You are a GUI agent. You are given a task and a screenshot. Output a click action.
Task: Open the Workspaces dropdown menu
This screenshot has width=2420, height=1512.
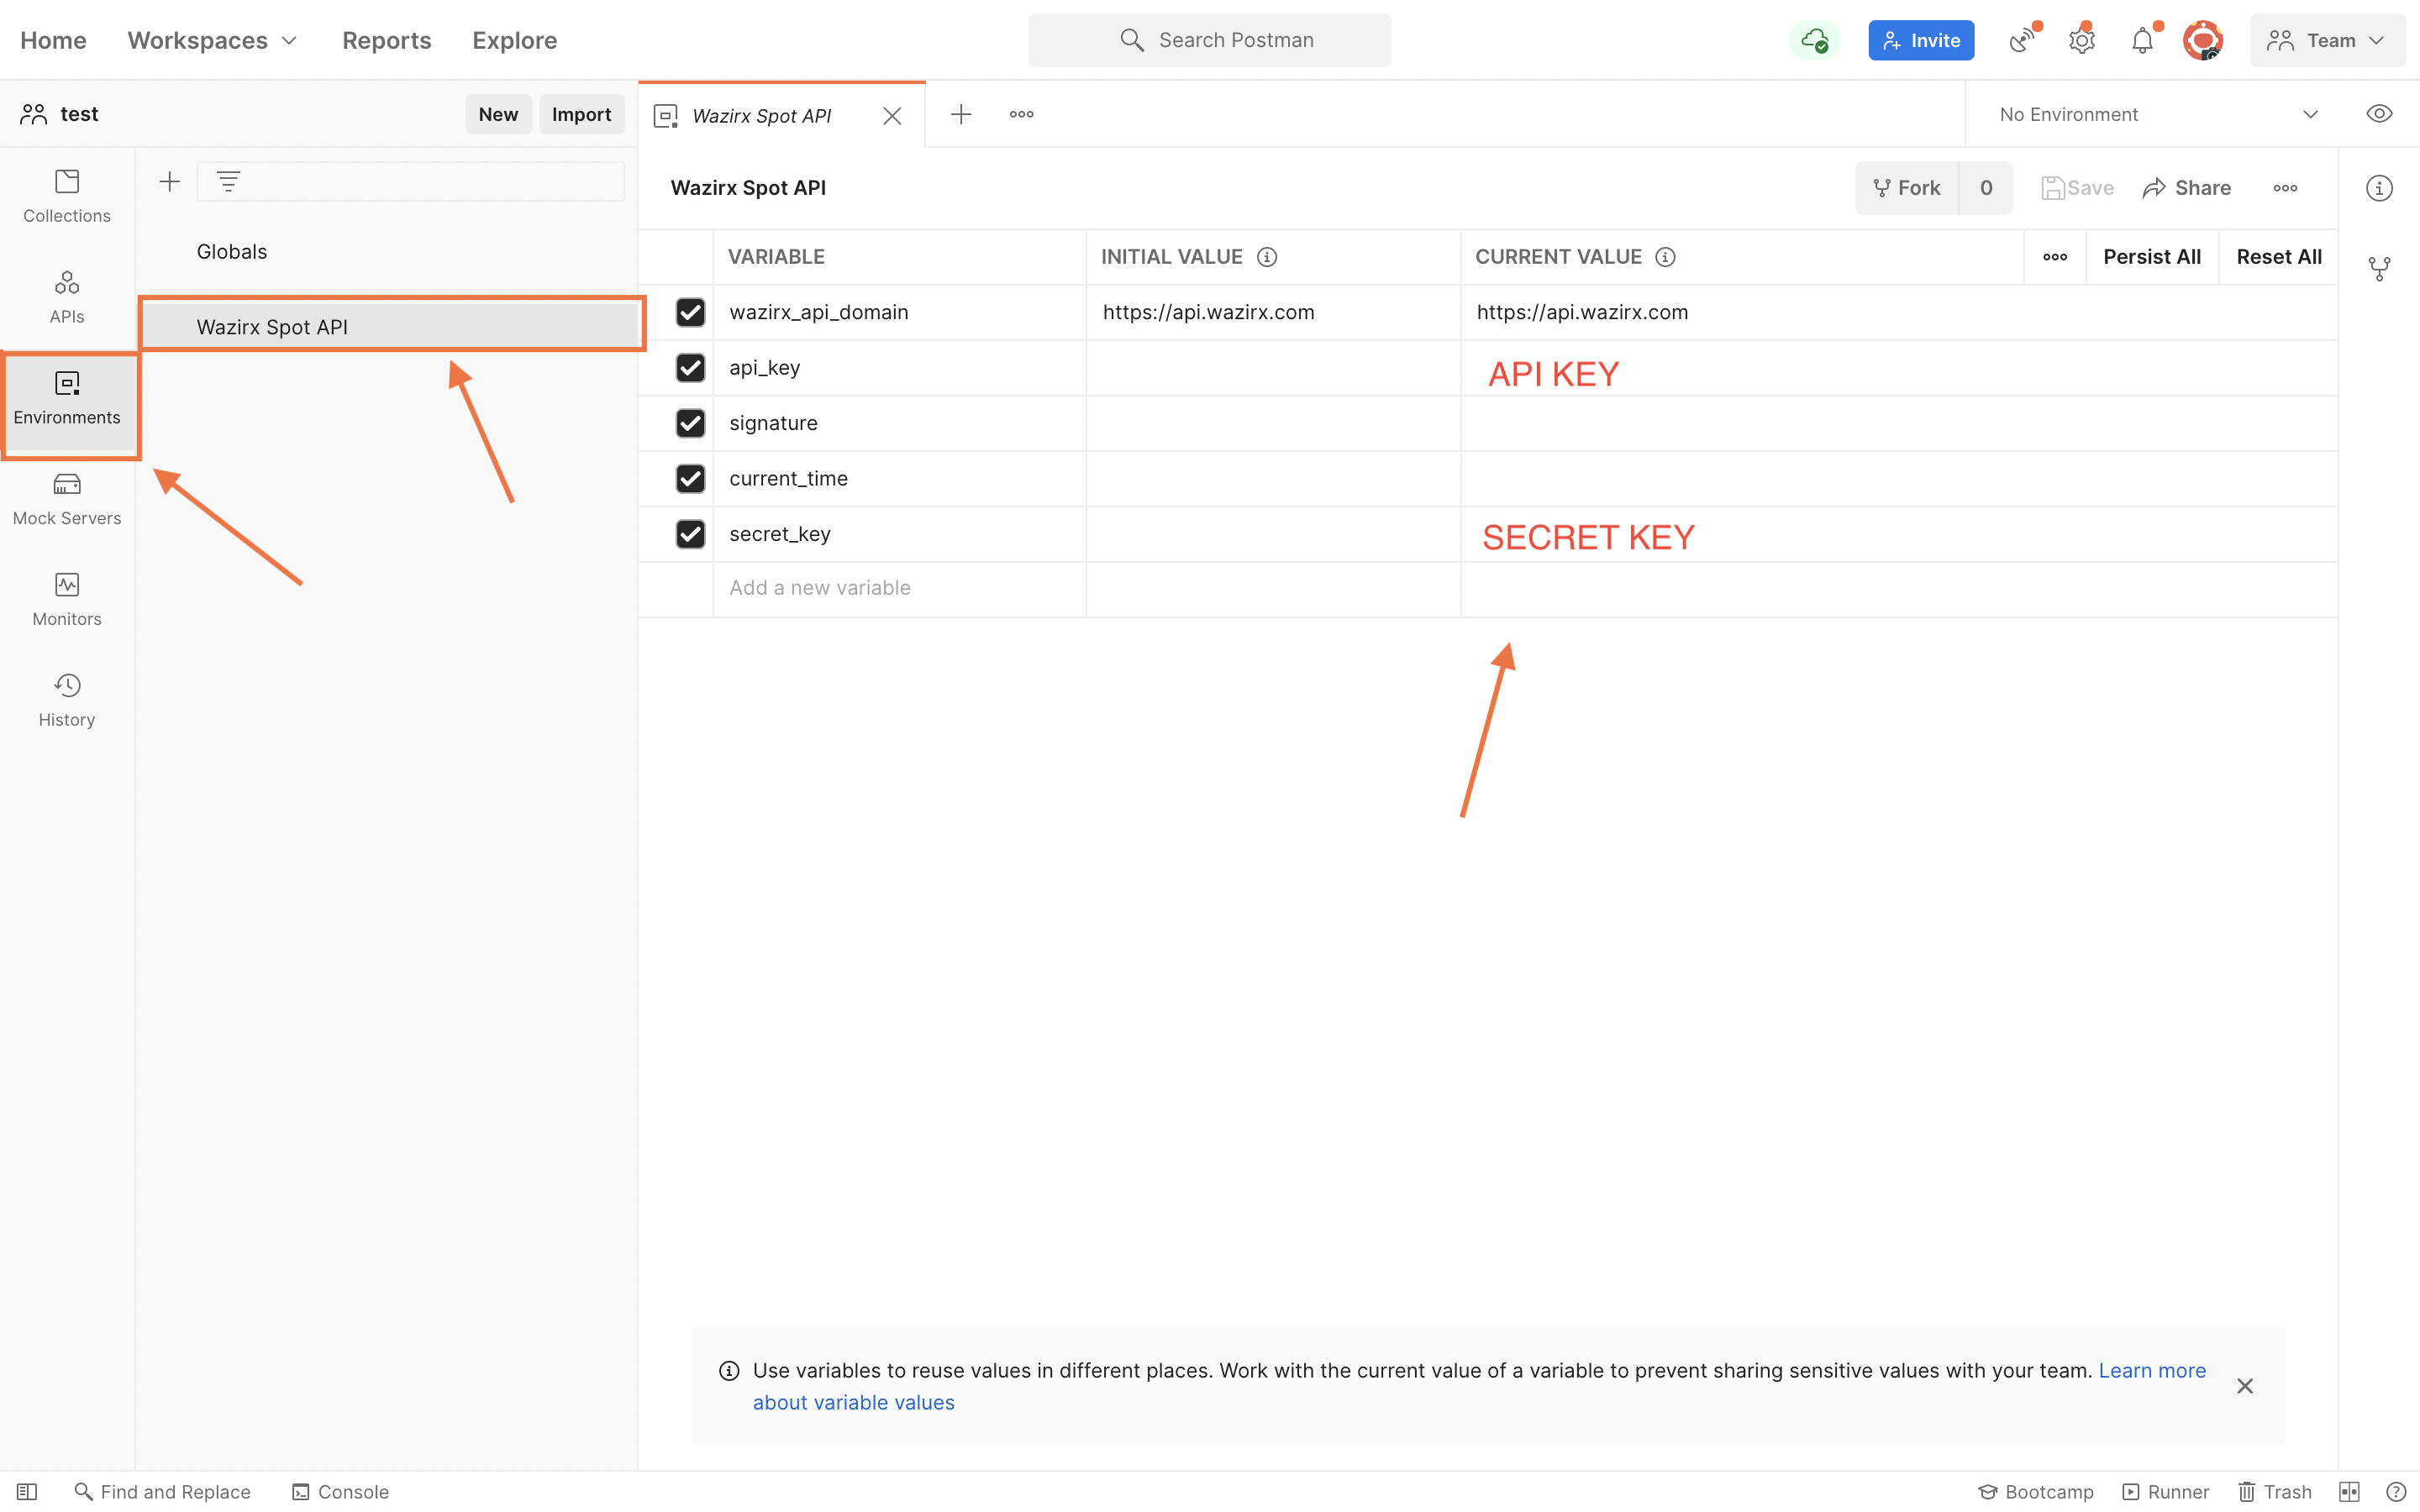point(212,40)
